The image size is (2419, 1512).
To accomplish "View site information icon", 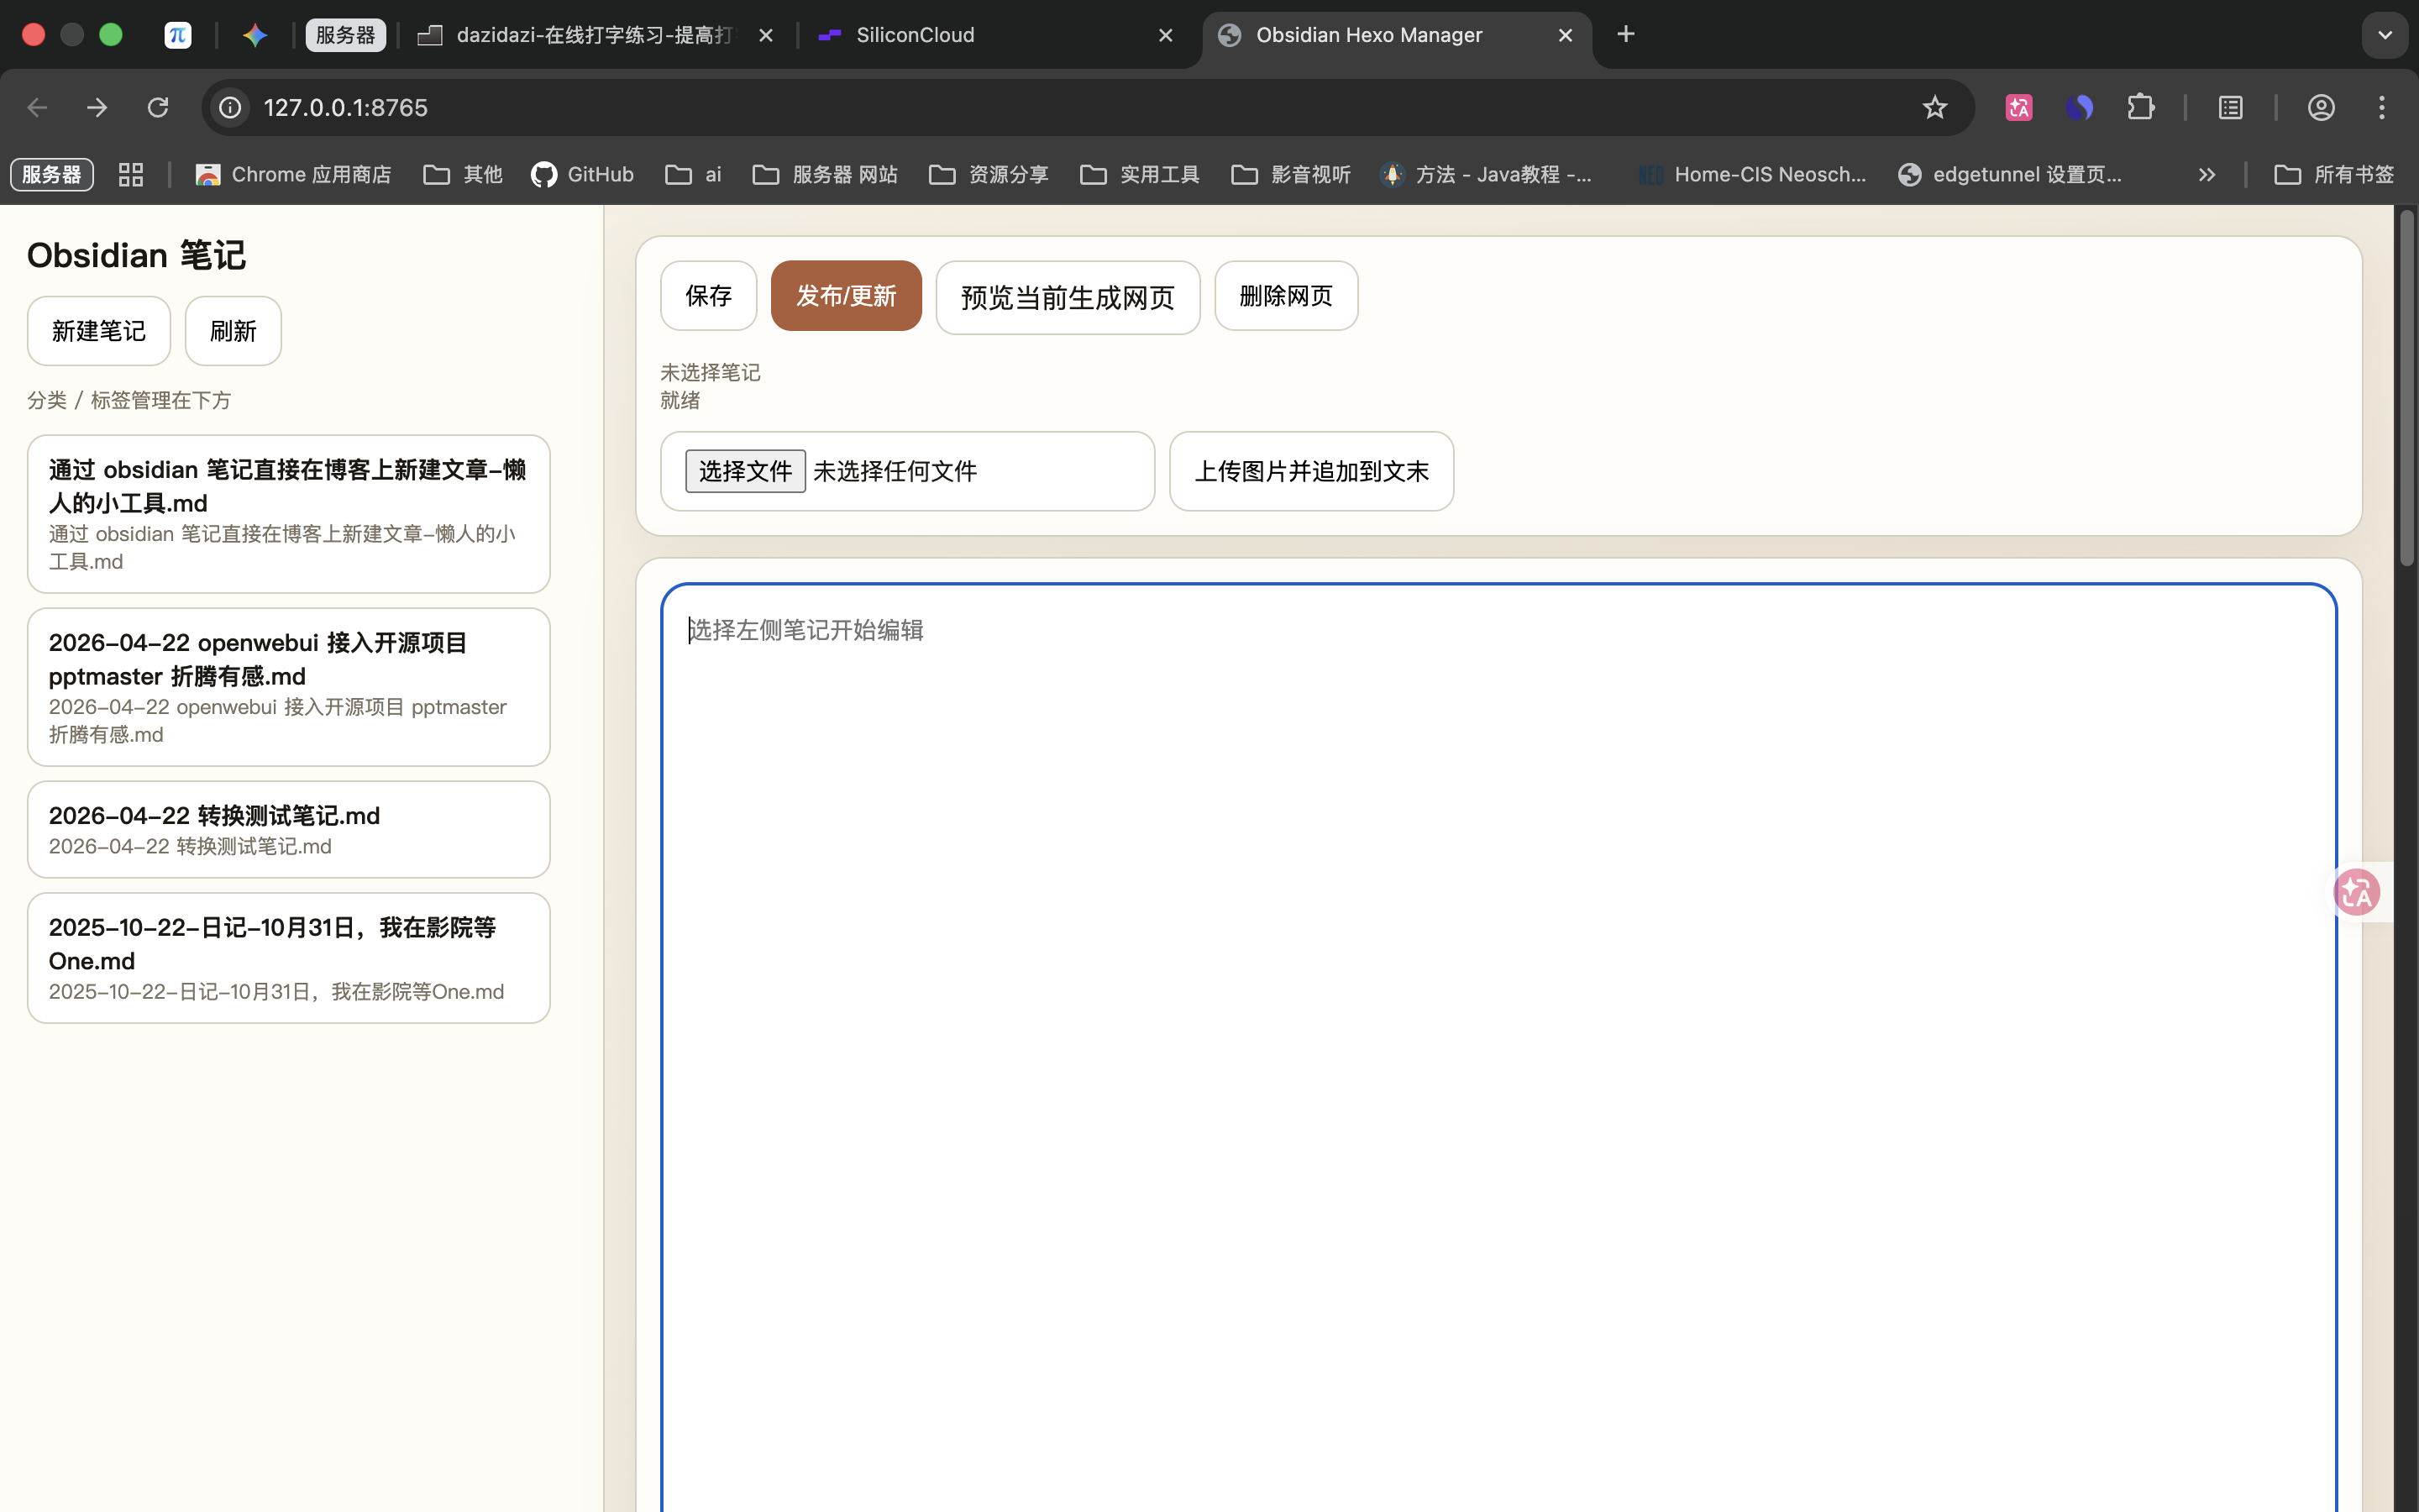I will (231, 107).
